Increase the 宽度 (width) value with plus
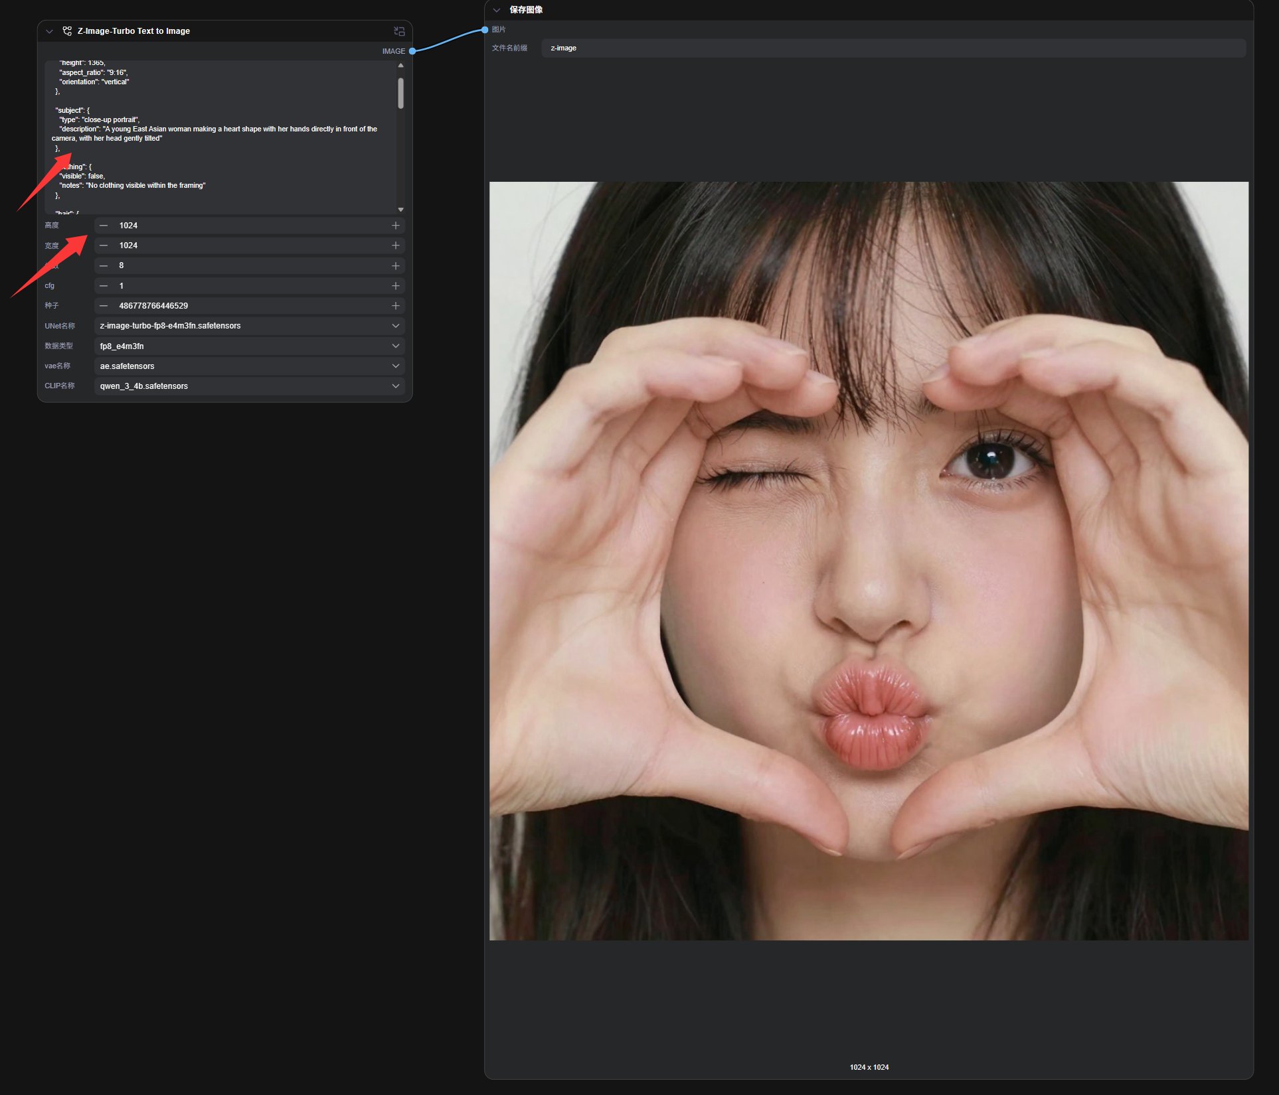Screen dimensions: 1279x1095 point(396,246)
